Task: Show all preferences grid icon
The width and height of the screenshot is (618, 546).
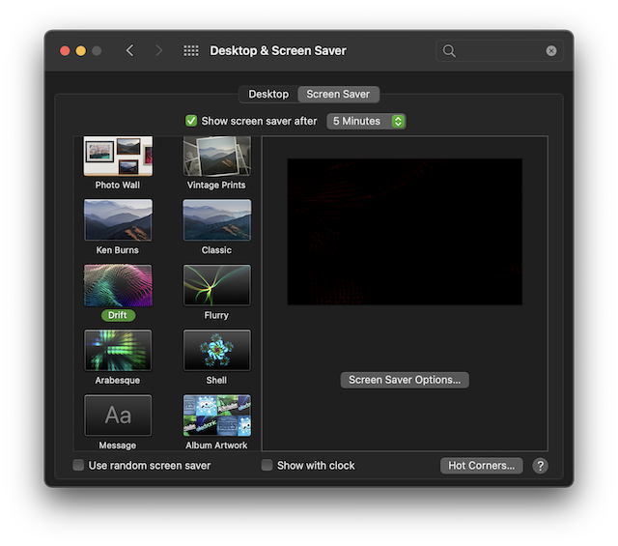Action: pyautogui.click(x=191, y=50)
